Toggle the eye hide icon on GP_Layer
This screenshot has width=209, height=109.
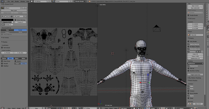8,16
